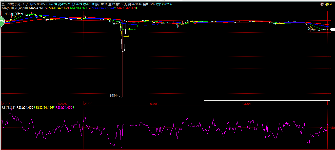Click the 03/04 date marker on time axis
Viewport: 335px width, 150px height.
click(x=246, y=104)
